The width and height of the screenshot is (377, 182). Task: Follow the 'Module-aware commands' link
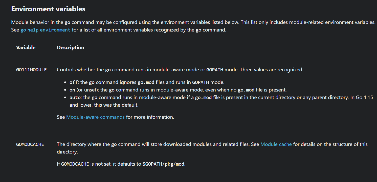(x=95, y=117)
